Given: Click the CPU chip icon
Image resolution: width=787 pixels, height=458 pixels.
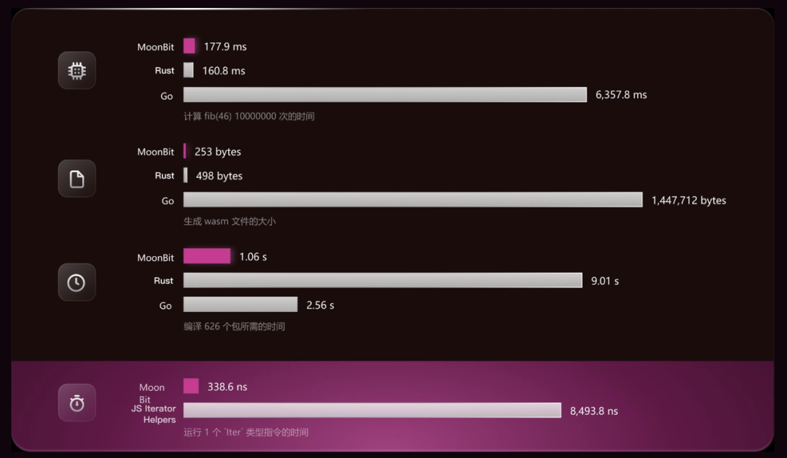Looking at the screenshot, I should pos(77,70).
